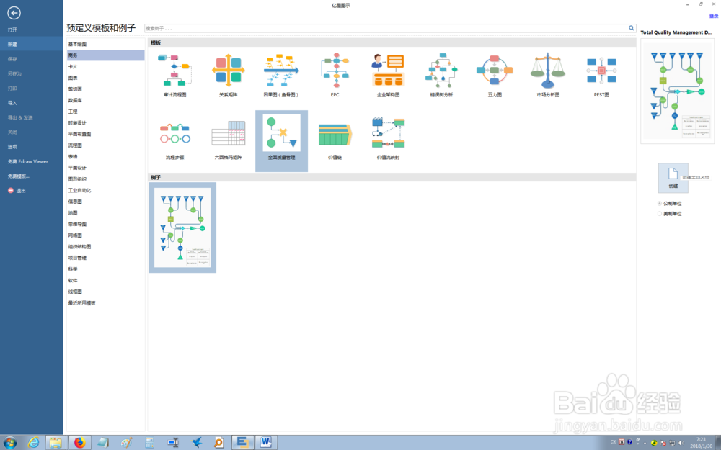Click the red 退出 exit icon
721x450 pixels.
[x=11, y=191]
